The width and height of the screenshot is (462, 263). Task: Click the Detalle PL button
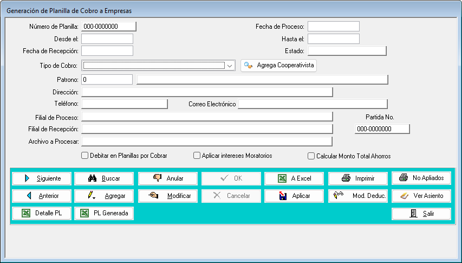(x=42, y=213)
